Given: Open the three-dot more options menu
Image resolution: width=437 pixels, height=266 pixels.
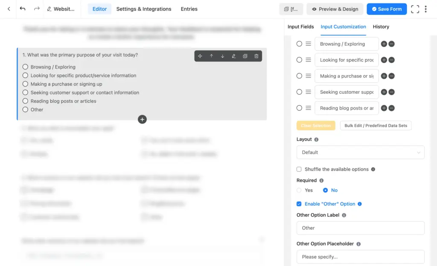Looking at the screenshot, I should coord(425,9).
